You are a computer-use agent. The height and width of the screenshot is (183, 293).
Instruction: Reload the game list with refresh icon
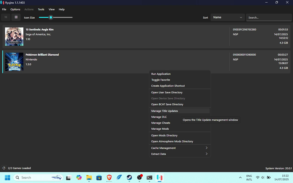[x=4, y=168]
